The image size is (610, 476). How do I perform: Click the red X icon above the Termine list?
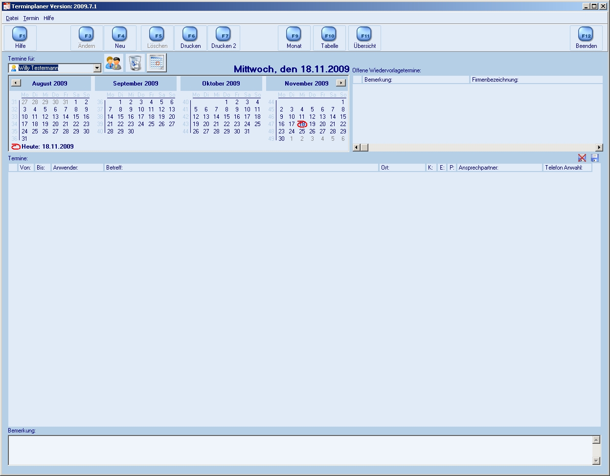[x=582, y=158]
